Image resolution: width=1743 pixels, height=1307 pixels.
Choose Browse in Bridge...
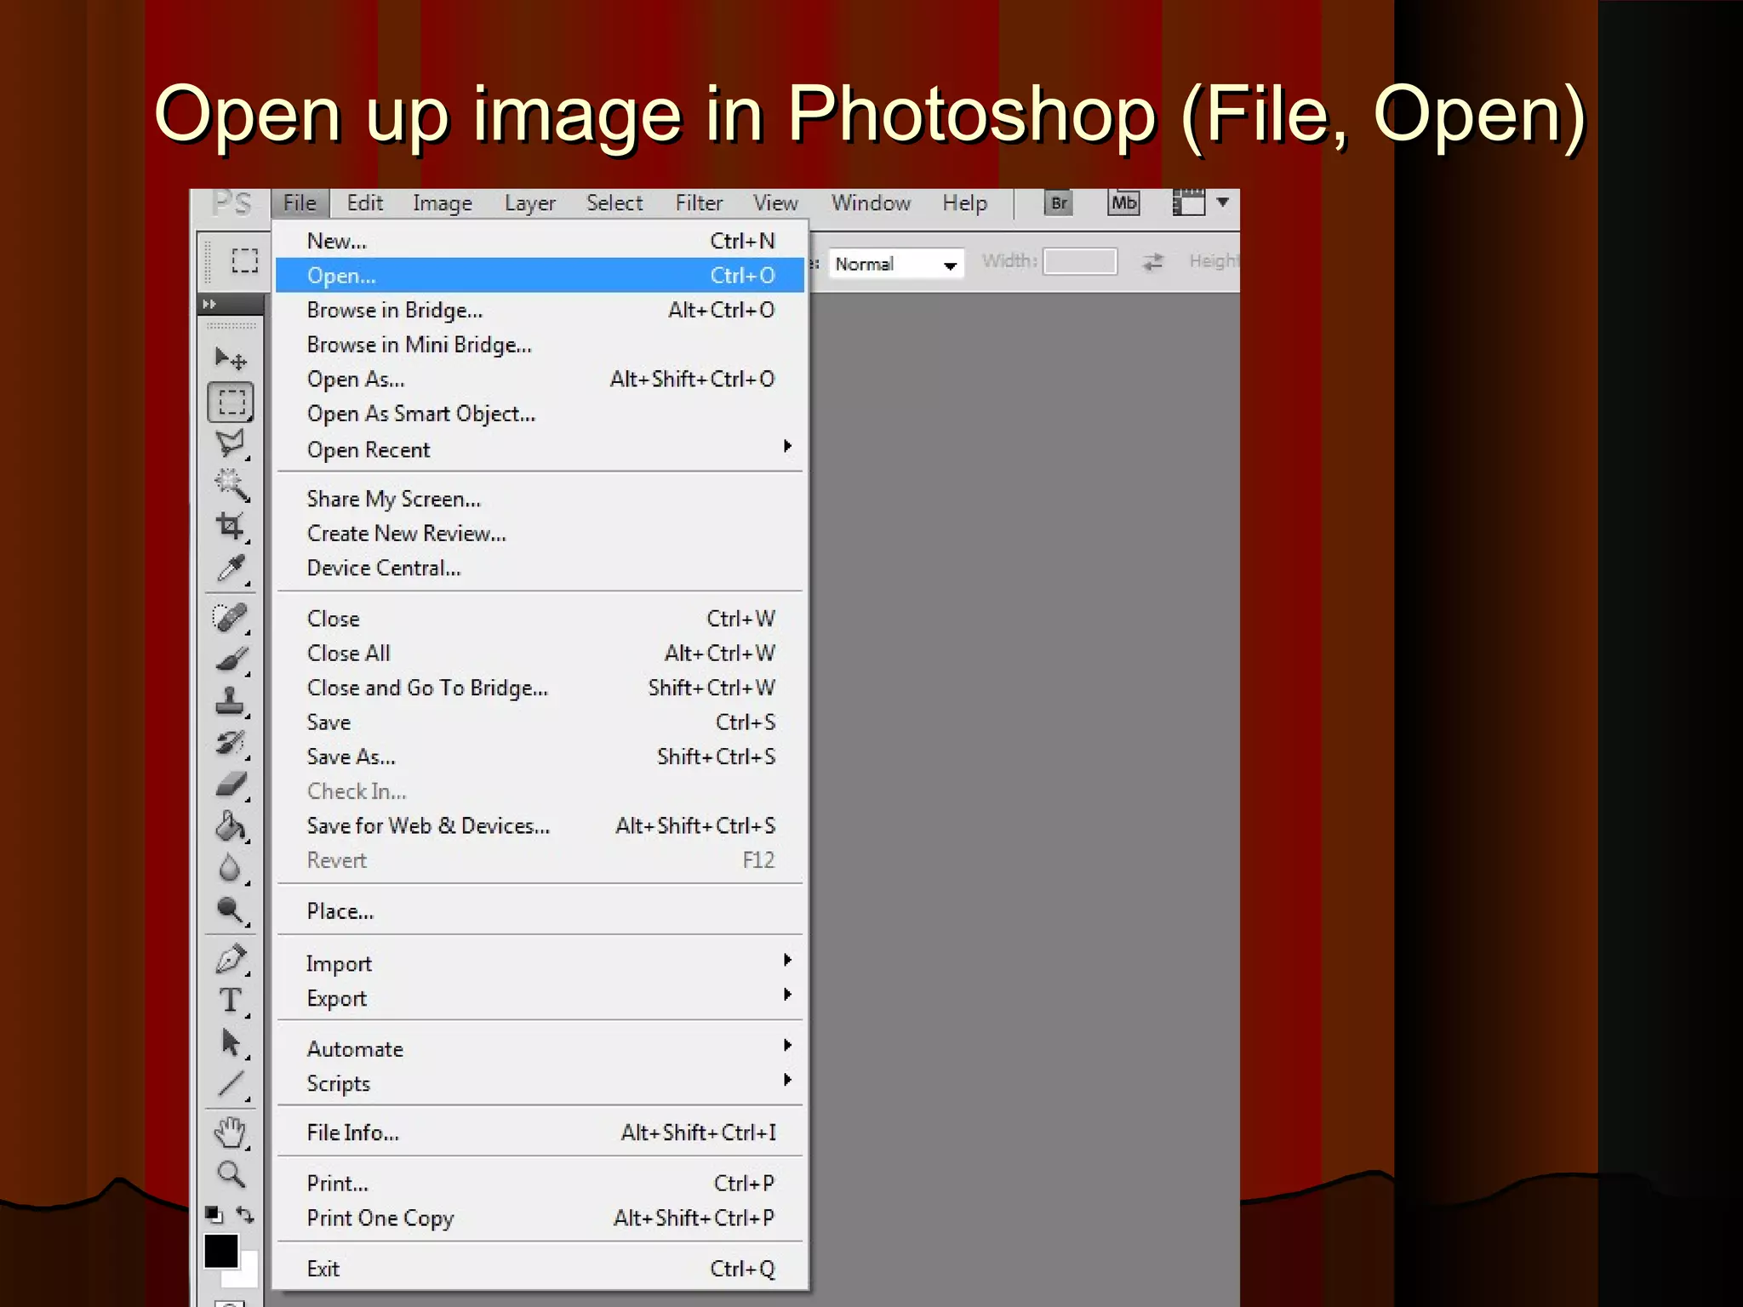[x=539, y=310]
